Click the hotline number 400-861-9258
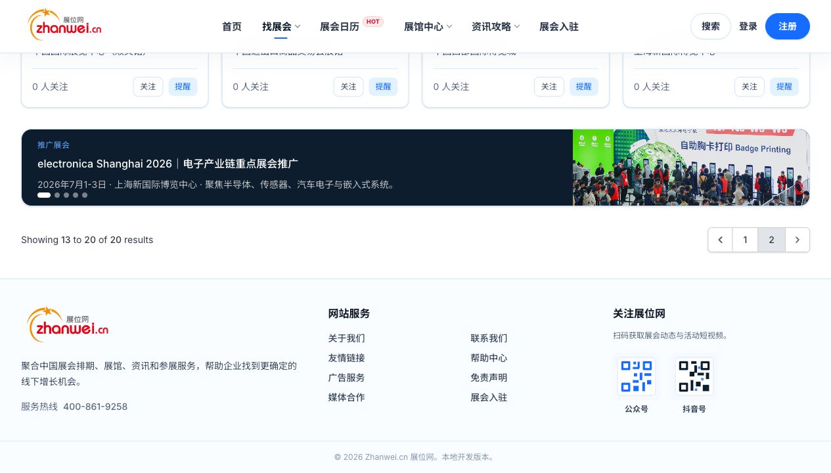 click(95, 407)
